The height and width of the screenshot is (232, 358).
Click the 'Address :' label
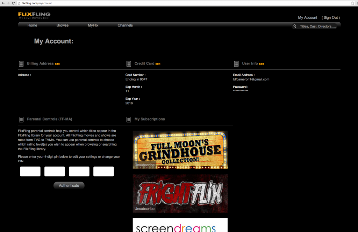pos(24,75)
